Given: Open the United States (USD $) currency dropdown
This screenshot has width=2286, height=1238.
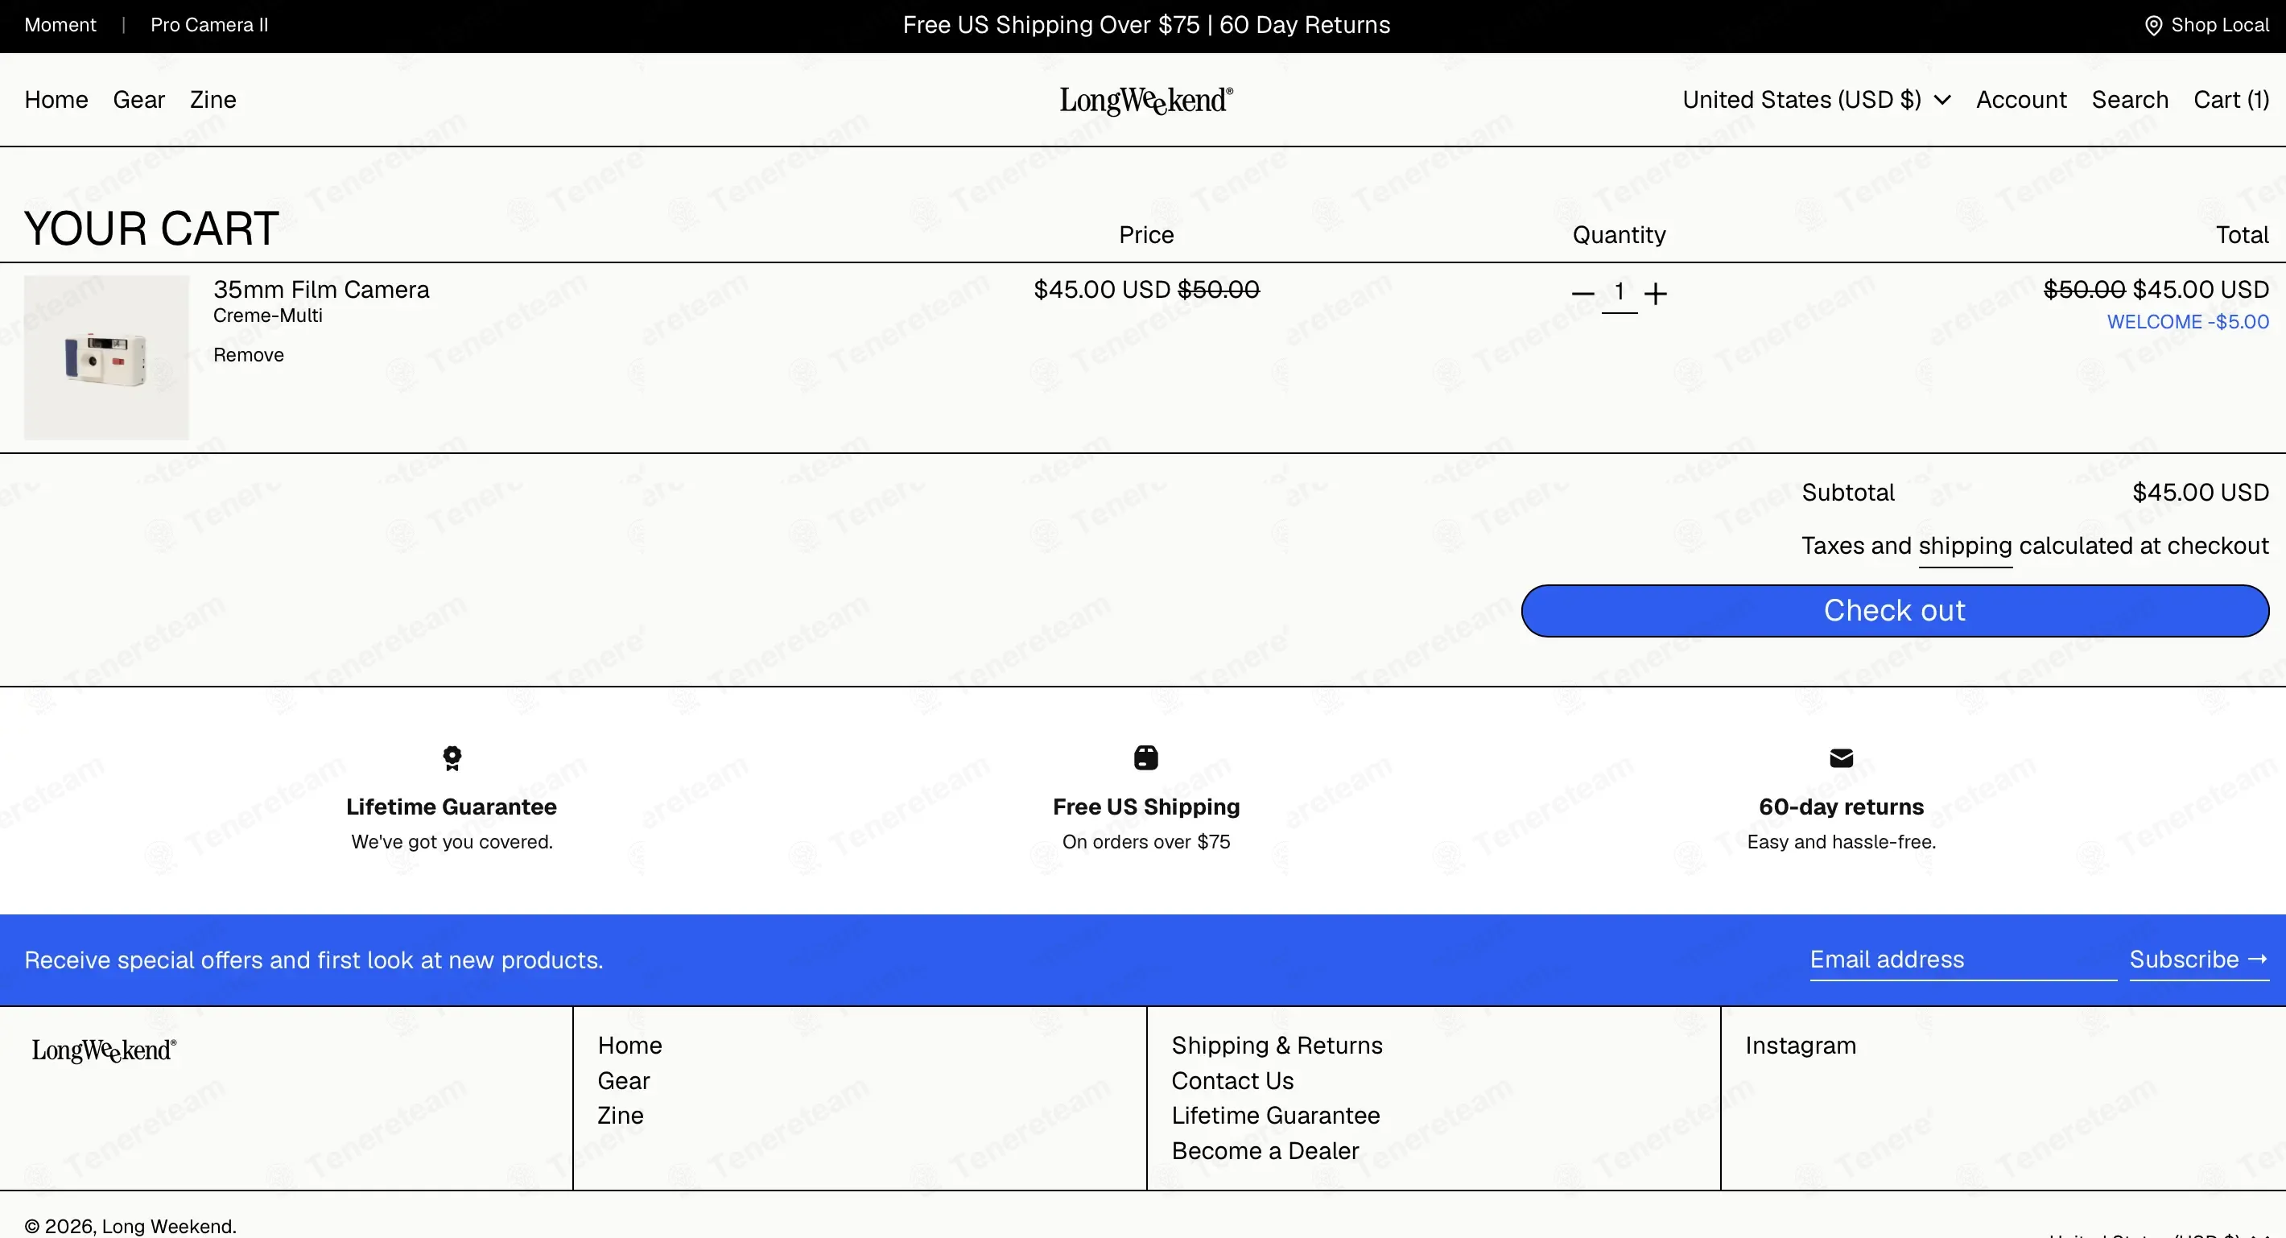Looking at the screenshot, I should point(1816,99).
